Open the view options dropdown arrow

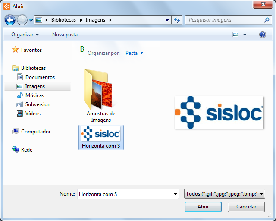245,35
